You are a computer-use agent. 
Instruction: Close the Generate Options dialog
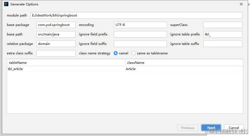coord(241,4)
